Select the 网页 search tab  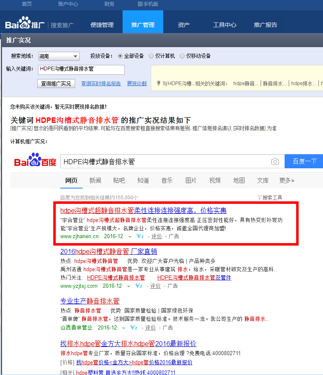pos(71,180)
